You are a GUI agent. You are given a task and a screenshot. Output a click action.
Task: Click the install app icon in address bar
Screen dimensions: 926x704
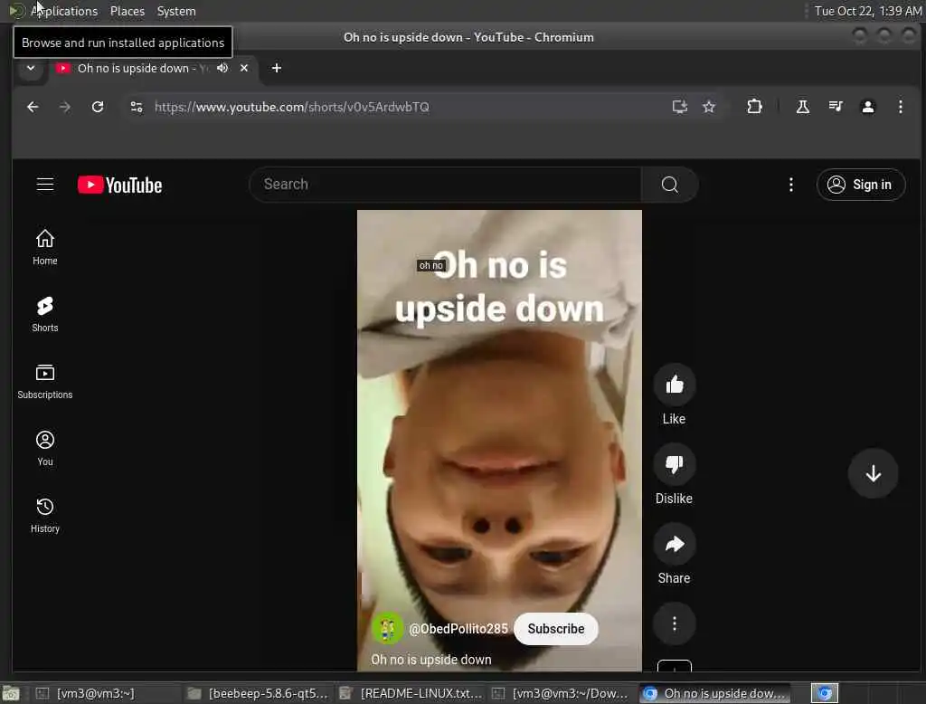click(x=680, y=107)
